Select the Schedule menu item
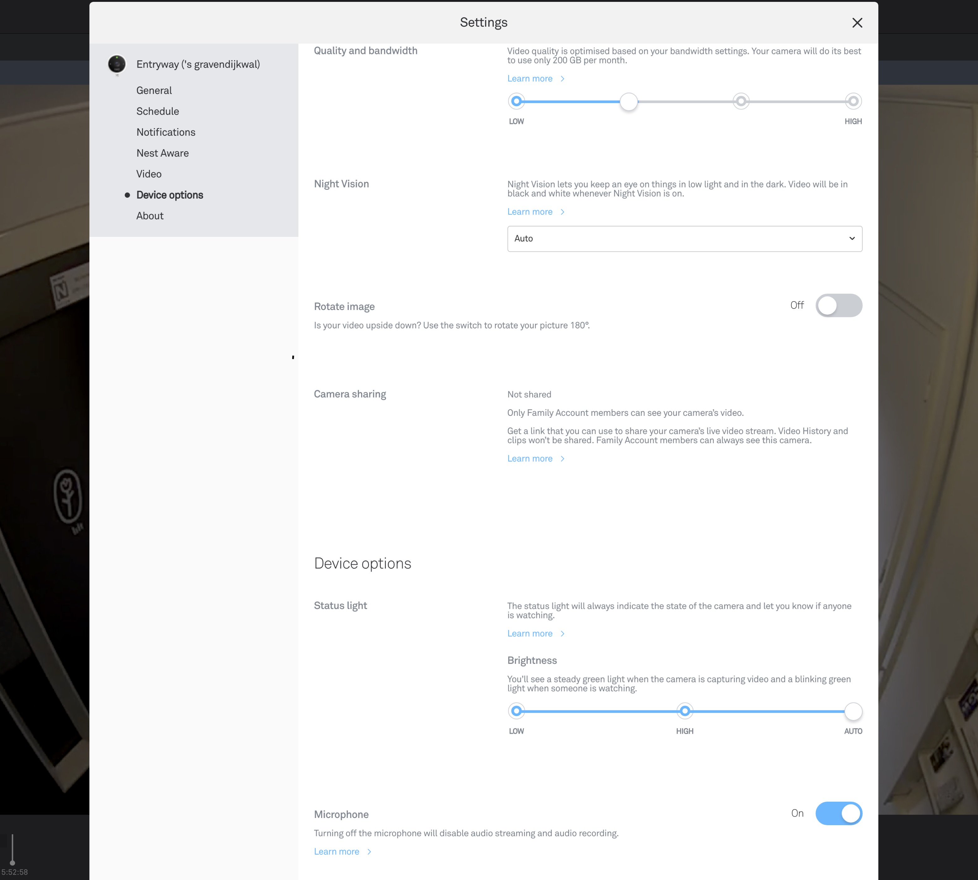 point(158,111)
